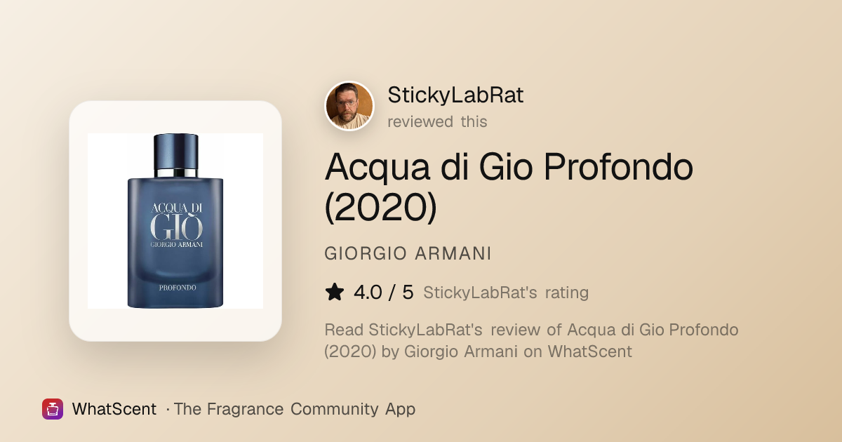The width and height of the screenshot is (842, 442).
Task: Click the 'Read StickyLabRat's review' description text
Action: (x=531, y=340)
